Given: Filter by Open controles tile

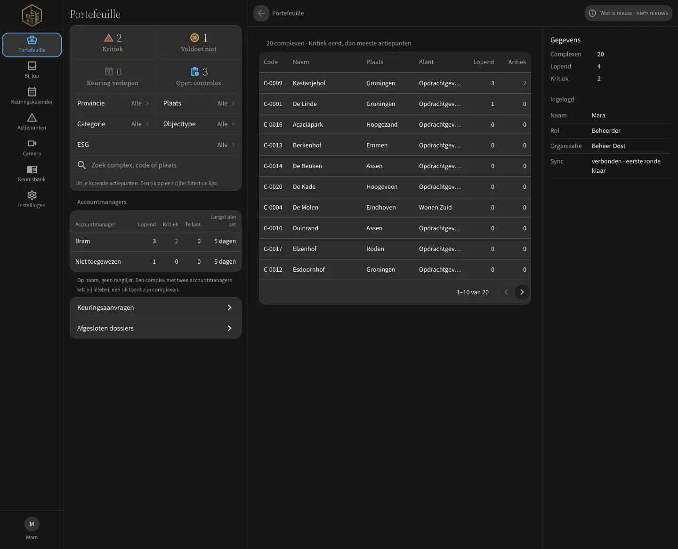Looking at the screenshot, I should (x=199, y=76).
